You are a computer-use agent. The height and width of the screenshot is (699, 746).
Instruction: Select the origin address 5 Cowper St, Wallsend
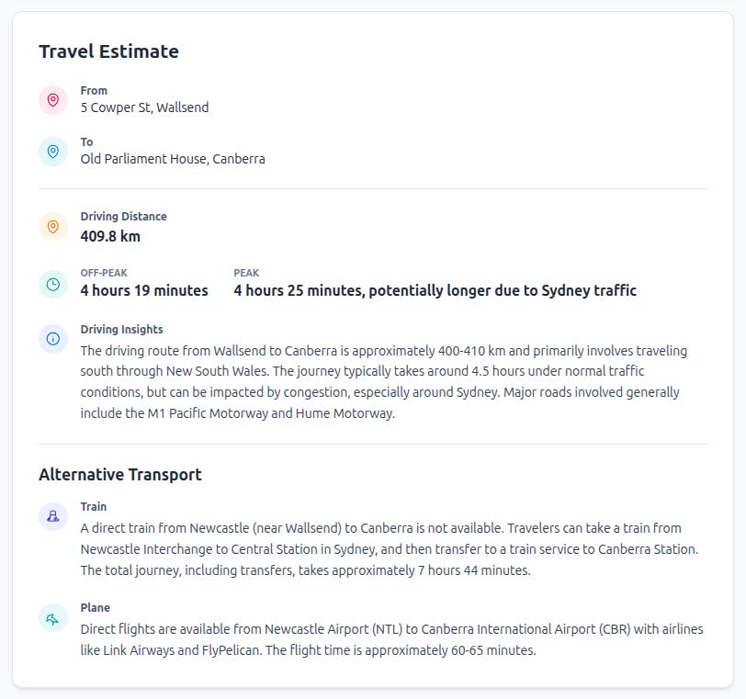pyautogui.click(x=144, y=107)
